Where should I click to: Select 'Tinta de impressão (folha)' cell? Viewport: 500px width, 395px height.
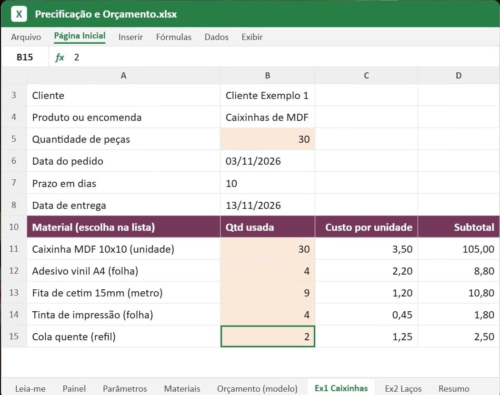click(x=123, y=315)
